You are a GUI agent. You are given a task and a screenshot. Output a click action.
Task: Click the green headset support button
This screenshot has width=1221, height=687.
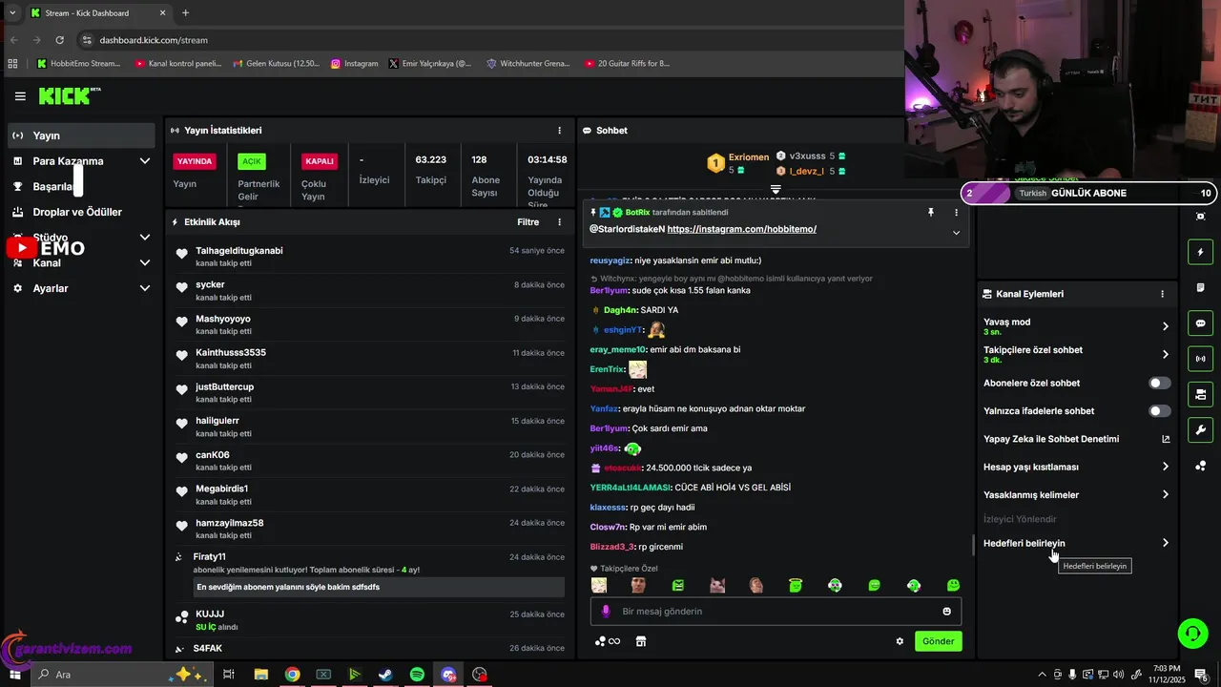click(1191, 633)
